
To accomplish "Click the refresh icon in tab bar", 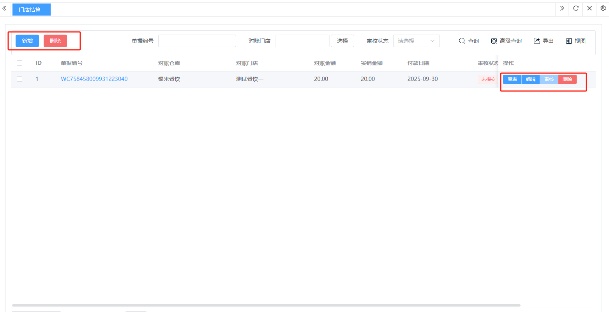I will pos(575,8).
